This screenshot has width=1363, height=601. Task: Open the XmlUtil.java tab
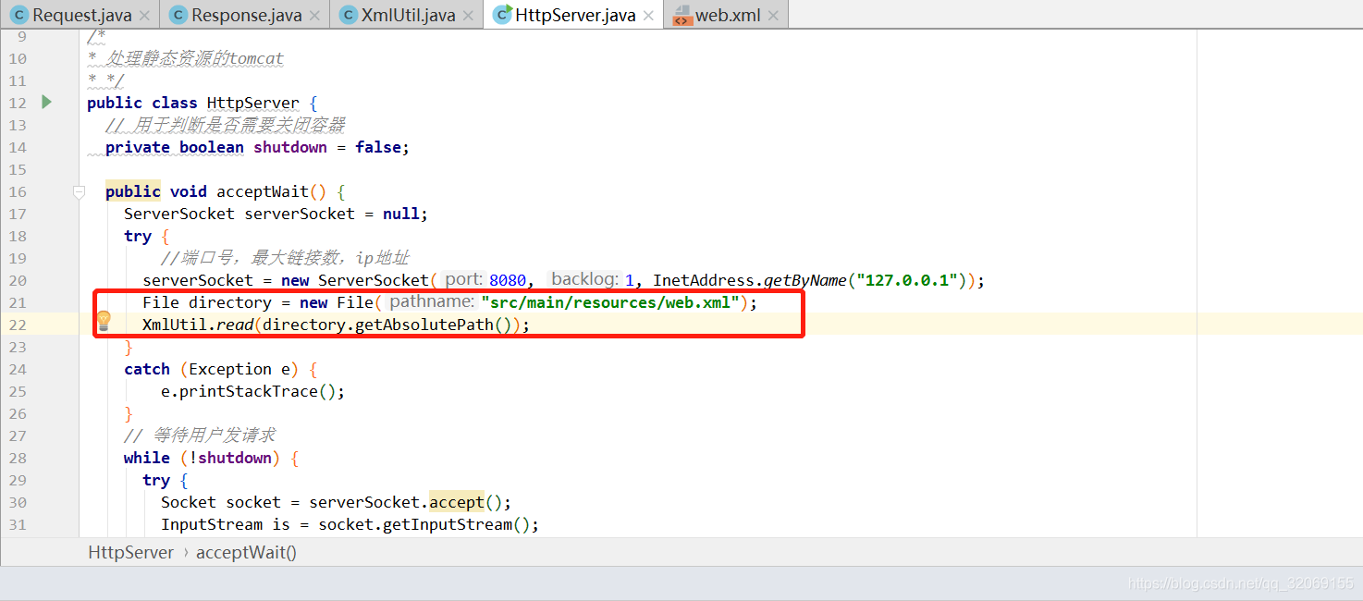407,15
